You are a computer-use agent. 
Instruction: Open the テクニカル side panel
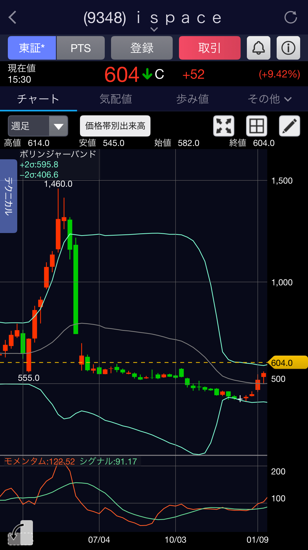click(8, 196)
